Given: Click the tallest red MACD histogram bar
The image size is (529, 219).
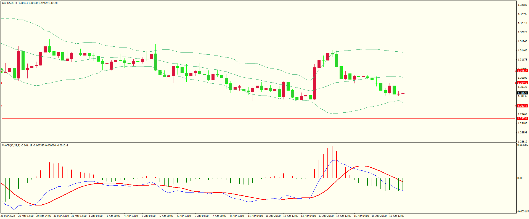Looking at the screenshot, I should [x=332, y=162].
